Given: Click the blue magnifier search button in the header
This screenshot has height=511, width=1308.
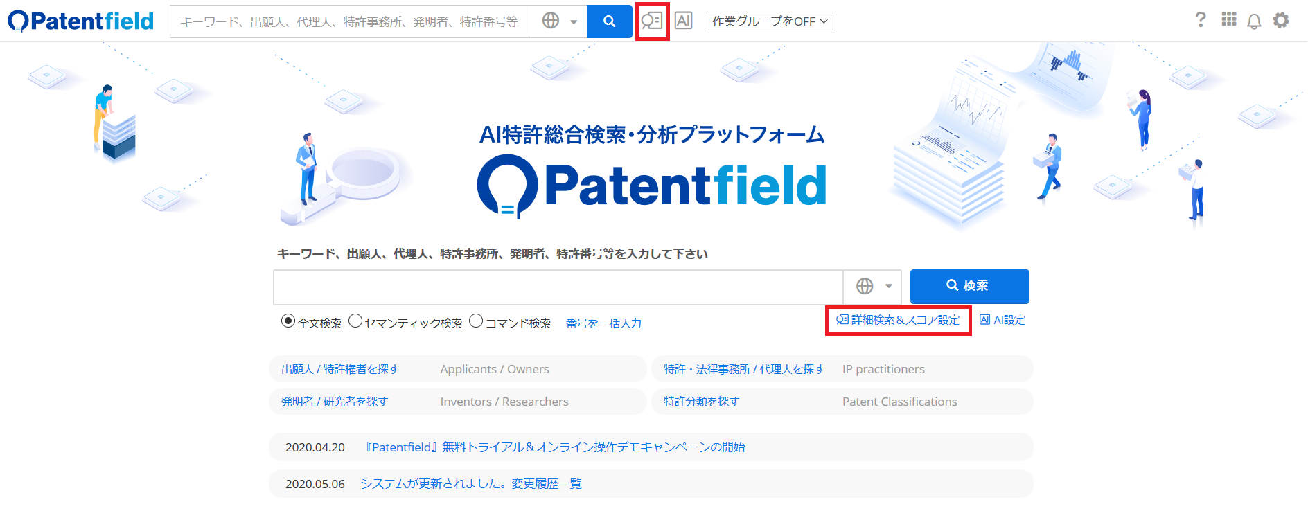Looking at the screenshot, I should 610,21.
